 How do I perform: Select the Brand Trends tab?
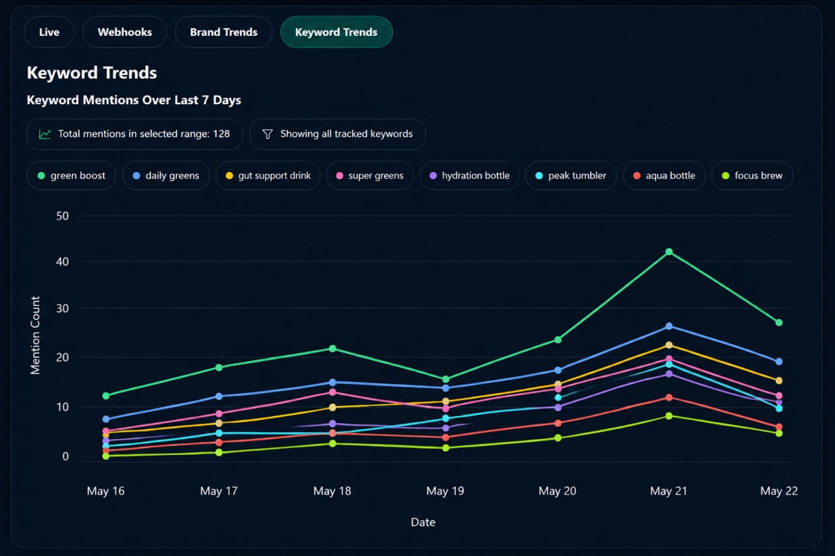(224, 32)
